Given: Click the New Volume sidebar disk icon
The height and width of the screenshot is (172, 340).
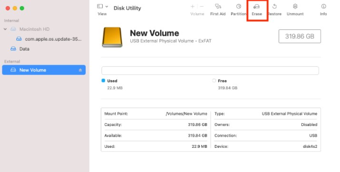Looking at the screenshot, I should click(13, 70).
